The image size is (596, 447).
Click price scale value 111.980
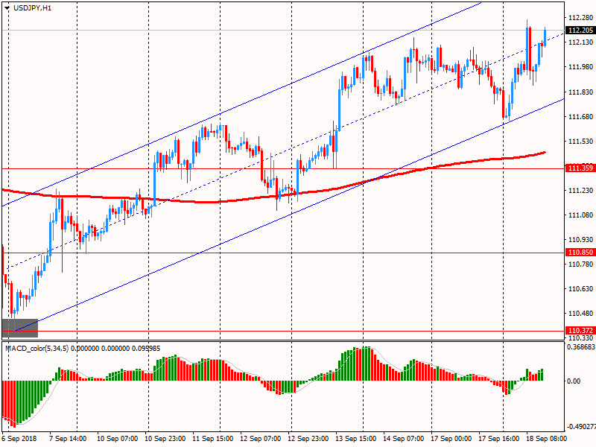click(x=581, y=67)
